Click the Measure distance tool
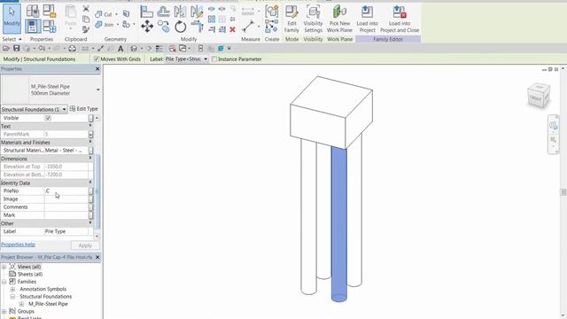The width and height of the screenshot is (567, 319). coord(248,27)
